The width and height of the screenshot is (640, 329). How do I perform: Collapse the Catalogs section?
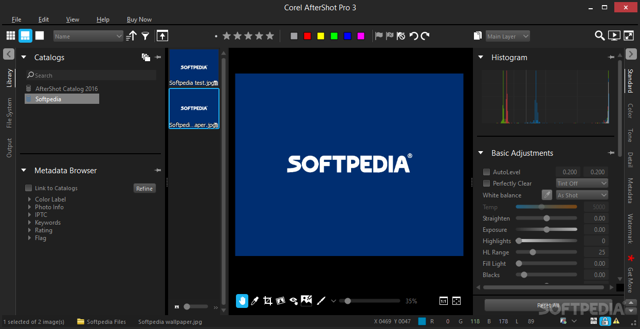(24, 58)
